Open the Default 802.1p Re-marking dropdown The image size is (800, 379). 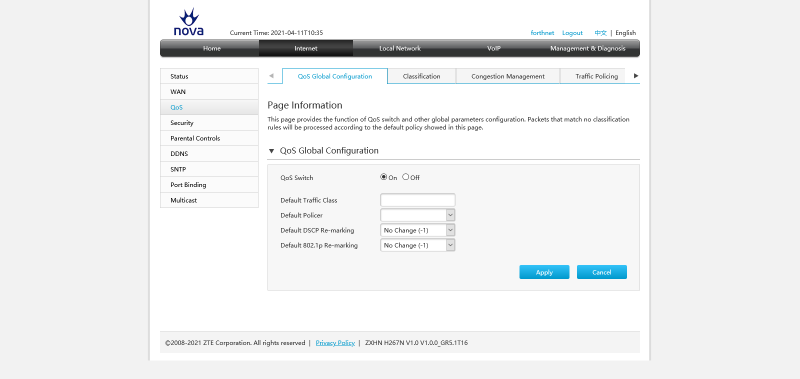coord(417,245)
